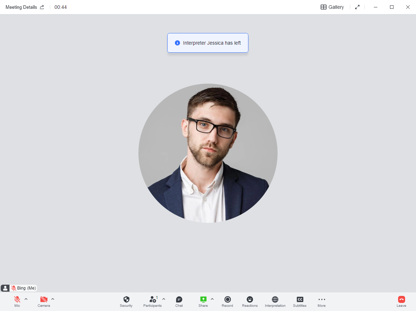Expand the Mic options arrow

pyautogui.click(x=26, y=299)
